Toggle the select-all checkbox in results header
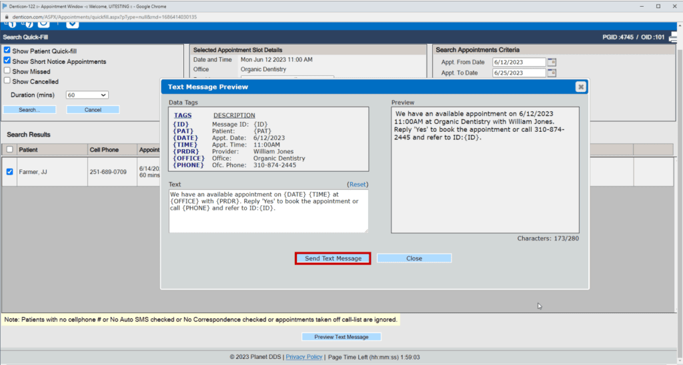This screenshot has width=683, height=365. [x=9, y=150]
